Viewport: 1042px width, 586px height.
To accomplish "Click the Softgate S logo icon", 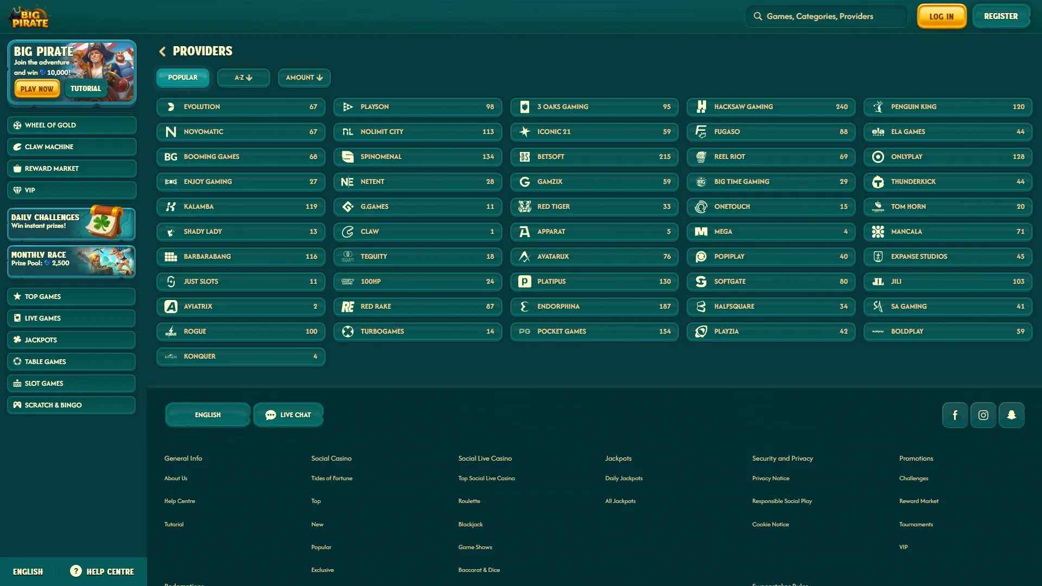I will 701,282.
